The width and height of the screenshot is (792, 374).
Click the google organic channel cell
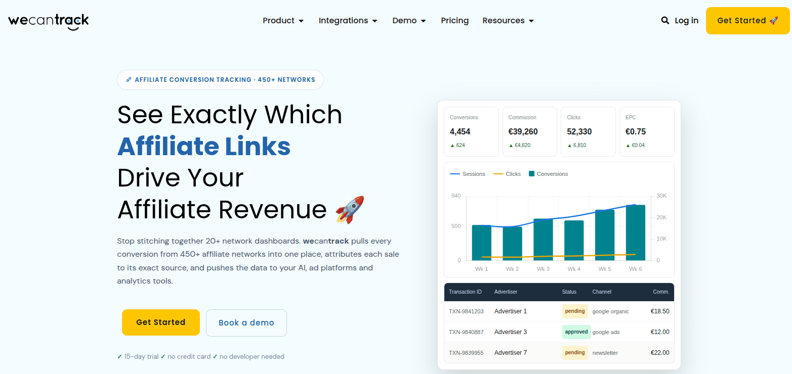pyautogui.click(x=611, y=311)
